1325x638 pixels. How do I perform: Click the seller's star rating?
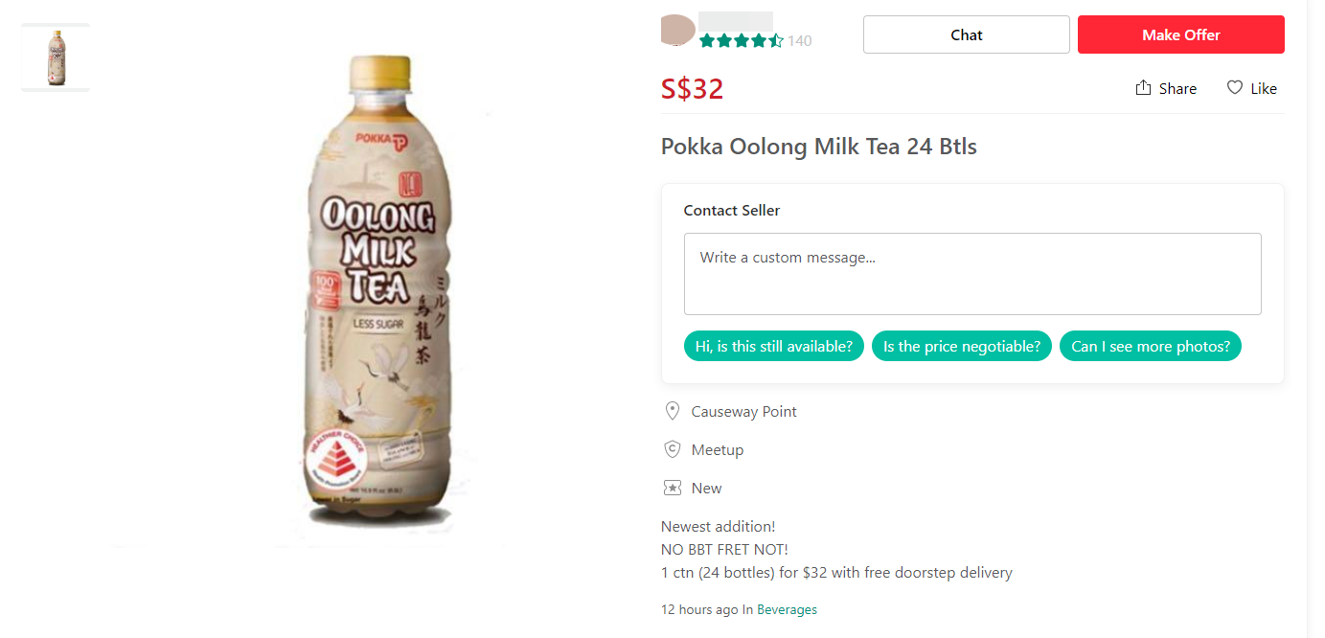(742, 40)
